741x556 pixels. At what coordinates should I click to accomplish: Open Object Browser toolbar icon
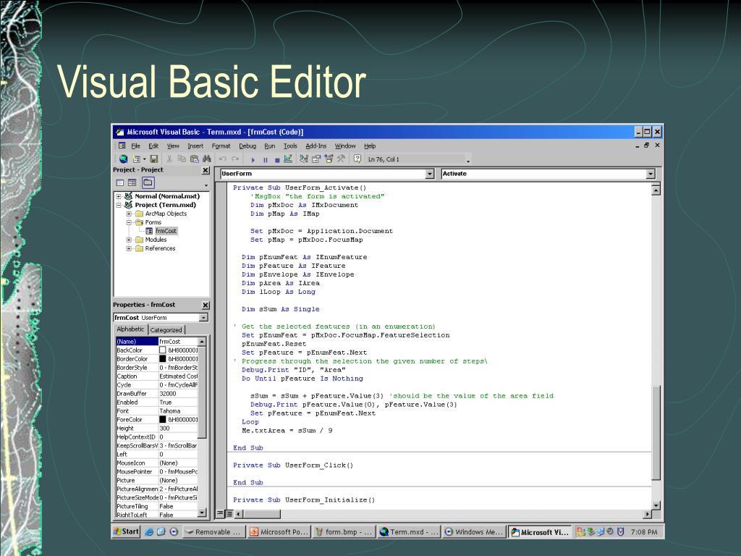(x=329, y=159)
